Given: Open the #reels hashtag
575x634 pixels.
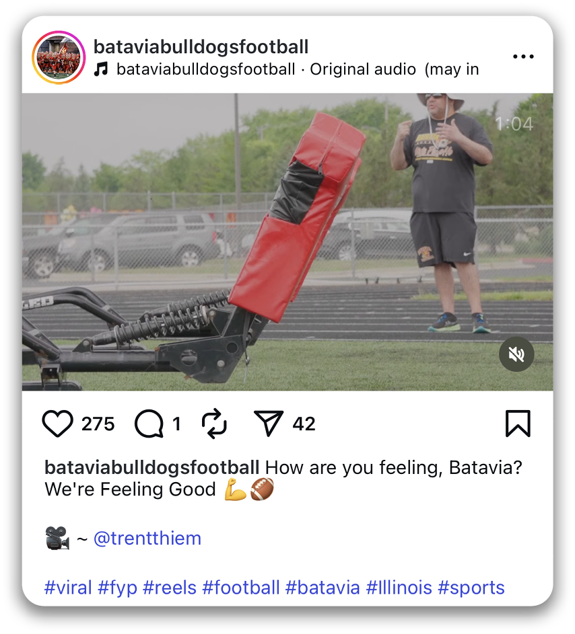Looking at the screenshot, I should point(170,588).
